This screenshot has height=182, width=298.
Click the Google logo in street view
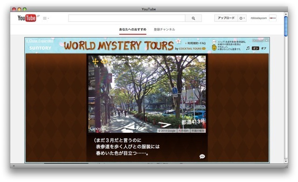coord(97,129)
